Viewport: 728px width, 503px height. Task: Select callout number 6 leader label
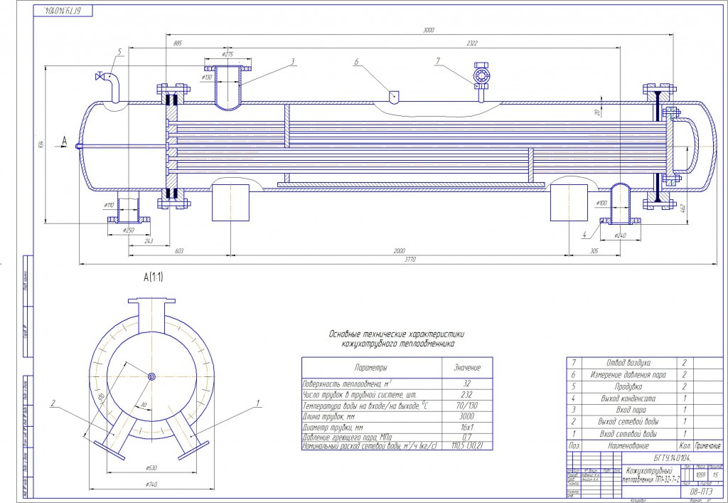coord(357,61)
